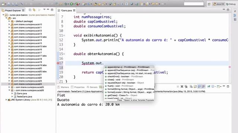Click 'double consumoCombustivel;' on line 9

pos(100,26)
